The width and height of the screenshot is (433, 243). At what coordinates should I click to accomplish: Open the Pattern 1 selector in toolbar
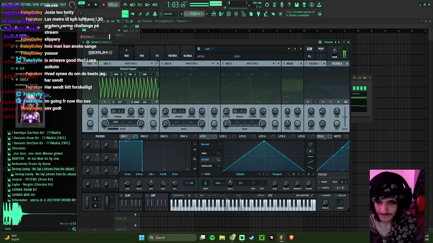(x=197, y=14)
